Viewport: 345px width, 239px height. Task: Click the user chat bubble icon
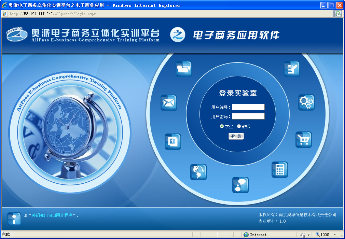pos(240,185)
